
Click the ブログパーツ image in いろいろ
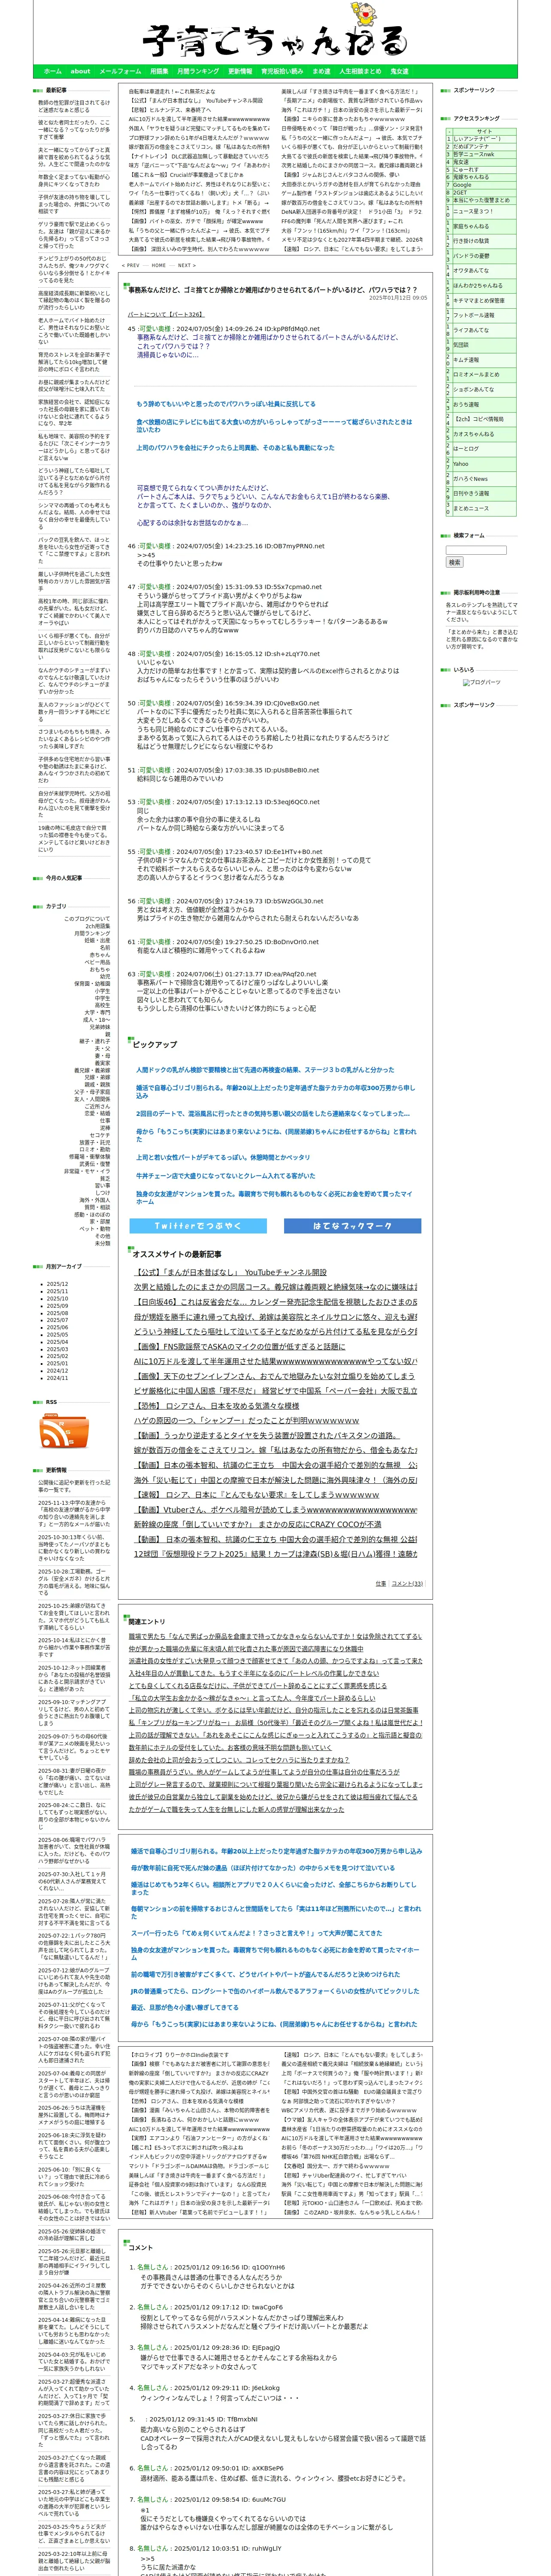pyautogui.click(x=482, y=682)
